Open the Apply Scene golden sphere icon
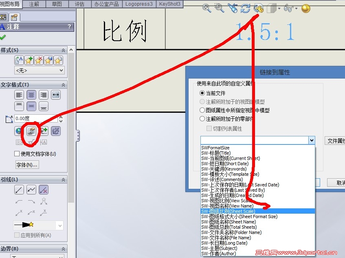This screenshot has width=345, height=258. tap(305, 9)
